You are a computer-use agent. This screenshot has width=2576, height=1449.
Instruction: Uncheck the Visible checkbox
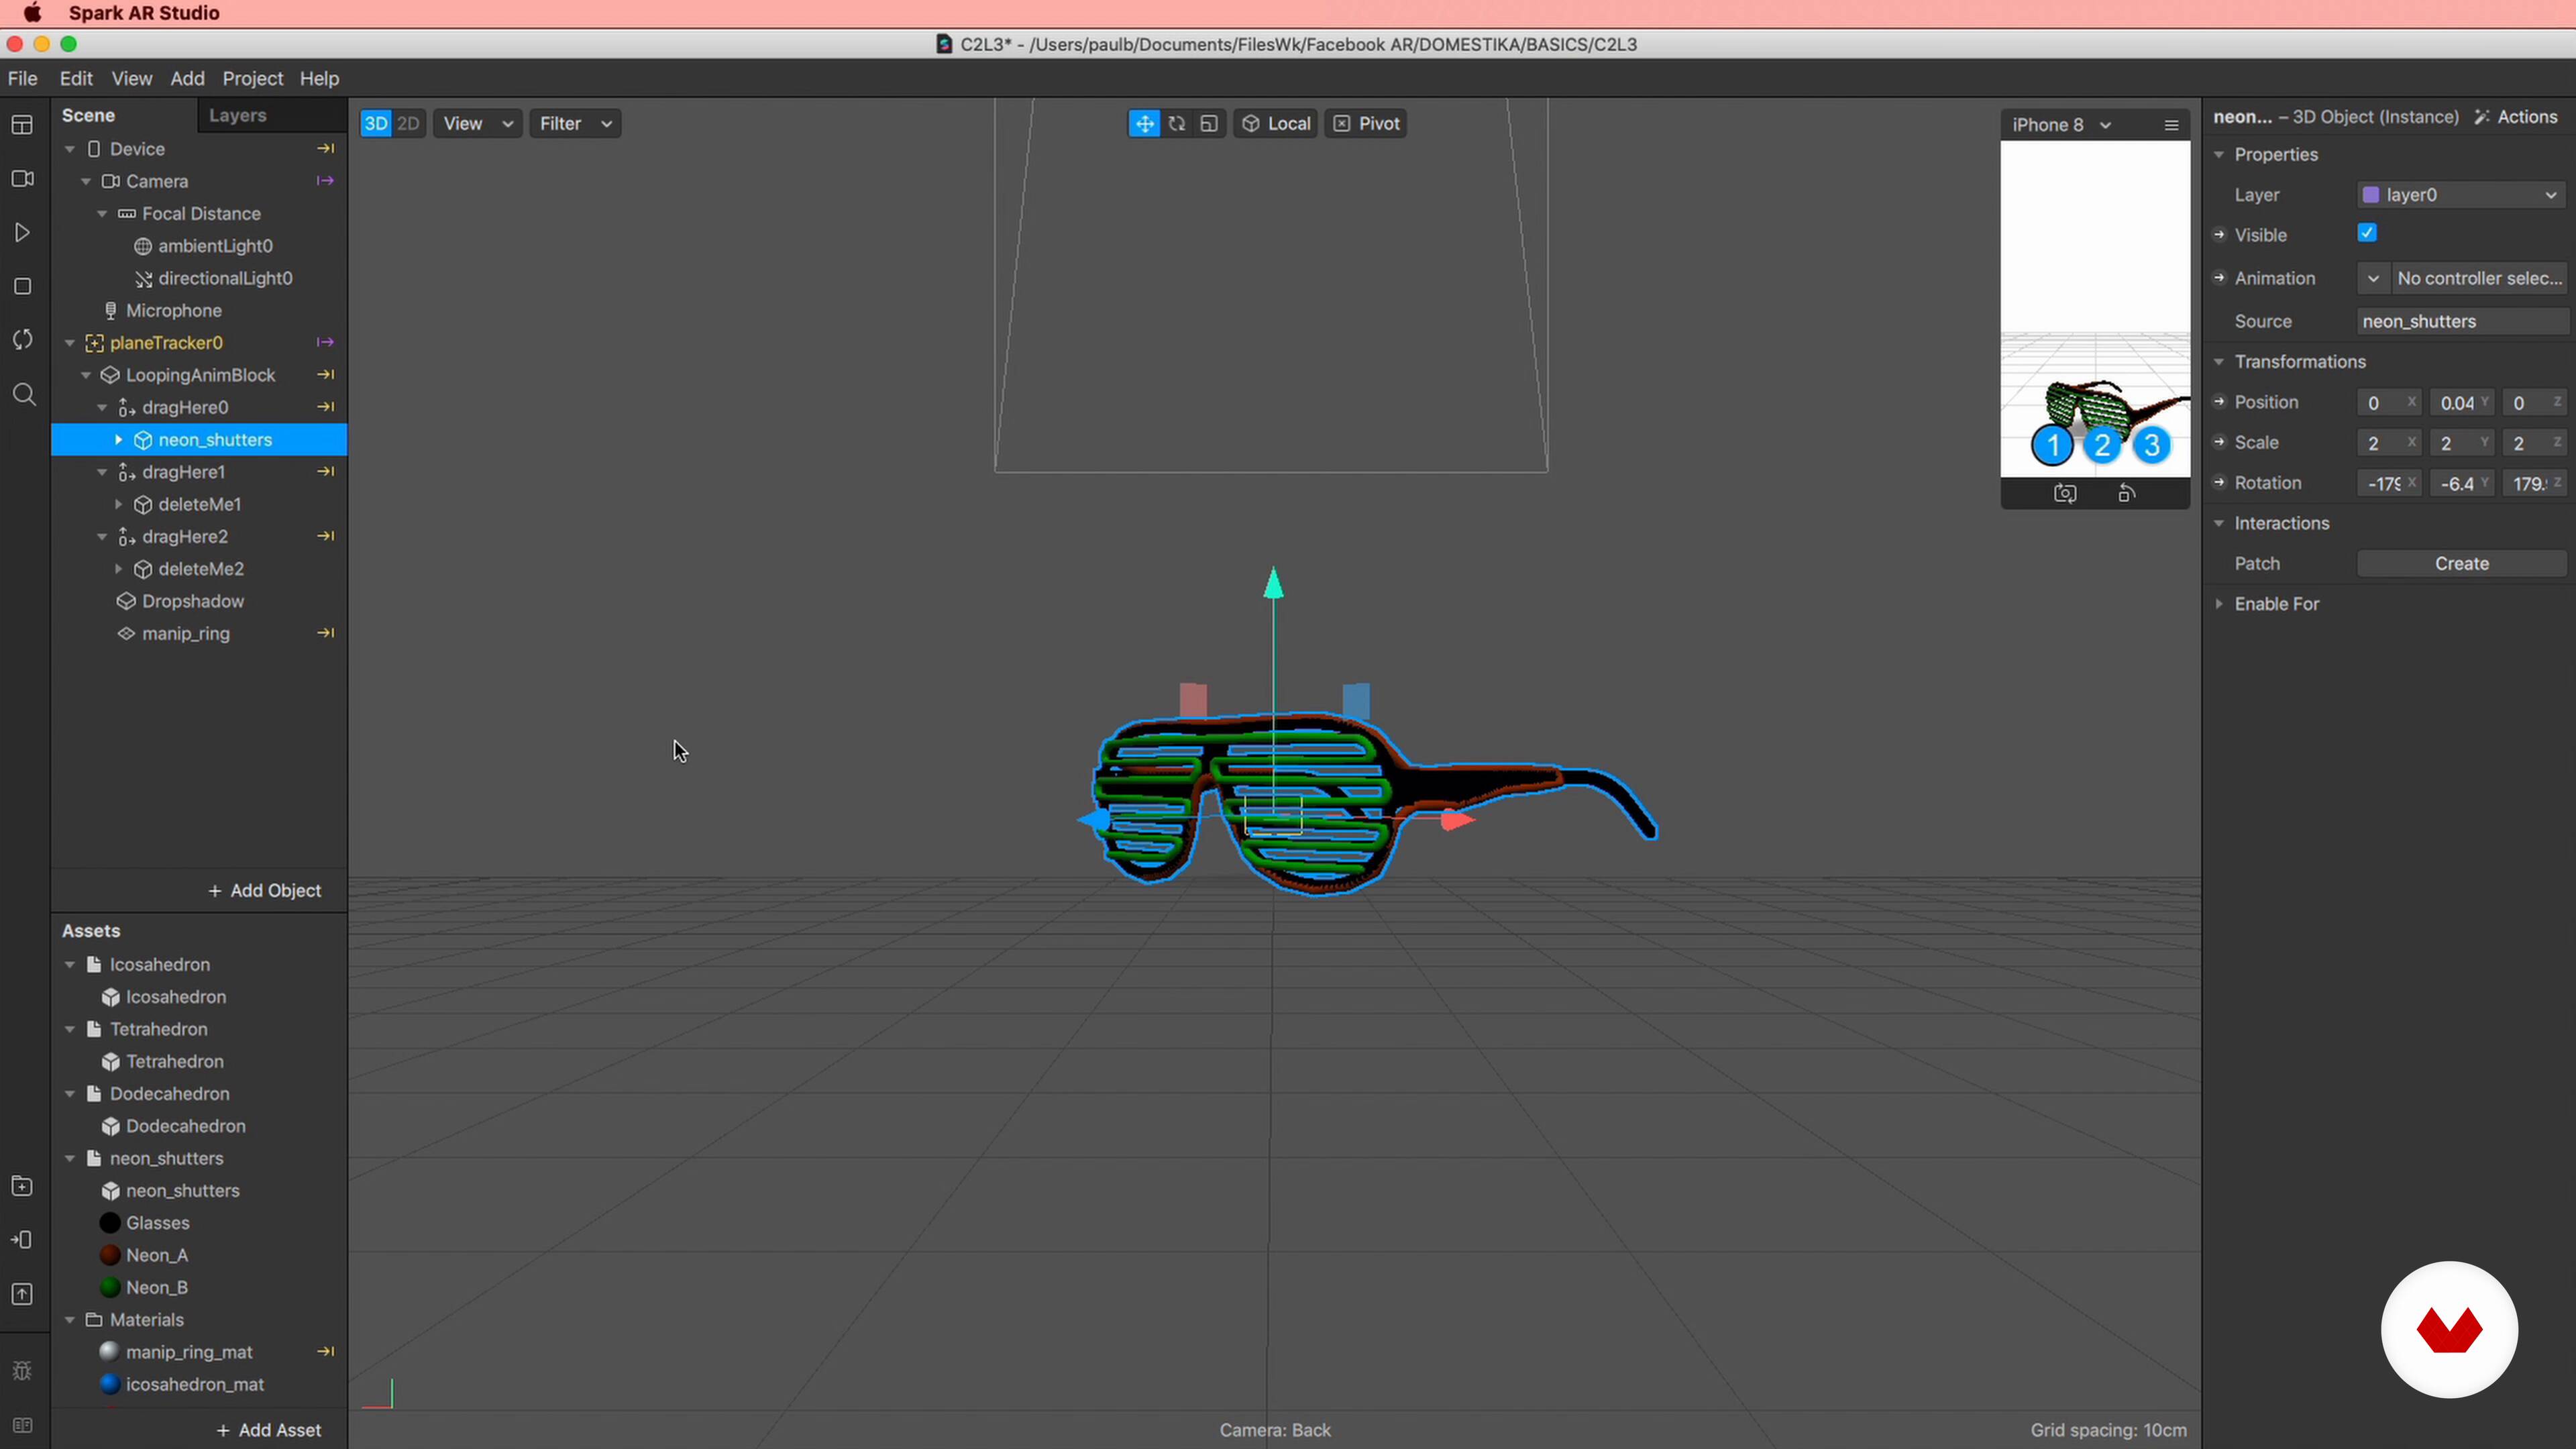tap(2366, 233)
